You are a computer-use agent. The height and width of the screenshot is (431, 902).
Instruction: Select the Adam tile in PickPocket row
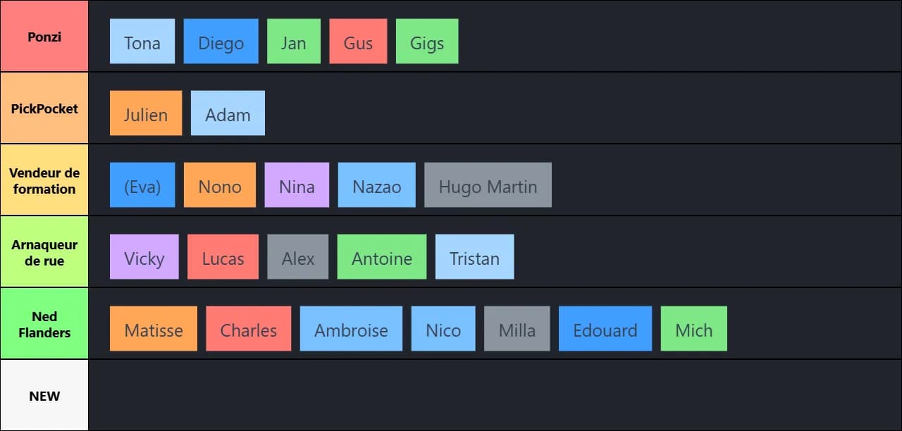pyautogui.click(x=228, y=113)
